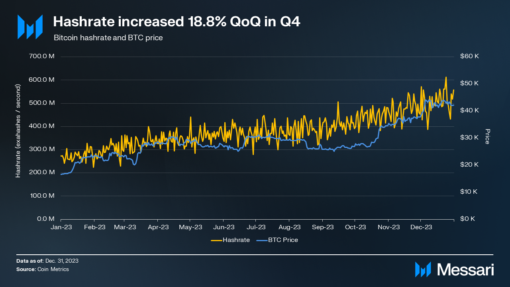This screenshot has height=287, width=510.
Task: Click the 'Apr-23' date label
Action: pyautogui.click(x=158, y=227)
